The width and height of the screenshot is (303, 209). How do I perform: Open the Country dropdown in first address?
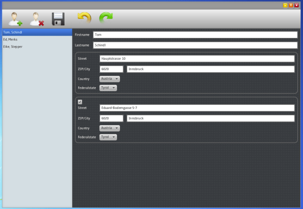[x=110, y=79]
